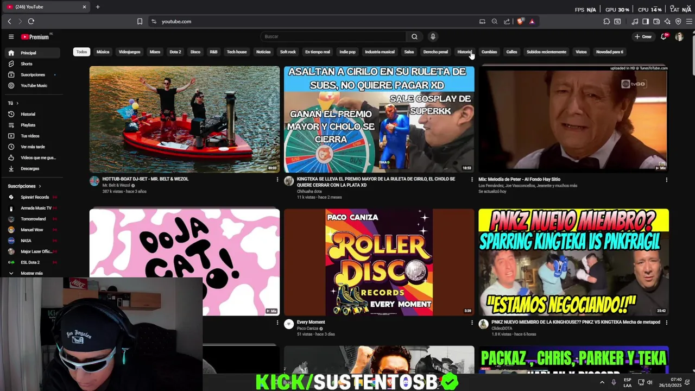The height and width of the screenshot is (391, 695).
Task: Open NASA subscription channel
Action: point(32,241)
